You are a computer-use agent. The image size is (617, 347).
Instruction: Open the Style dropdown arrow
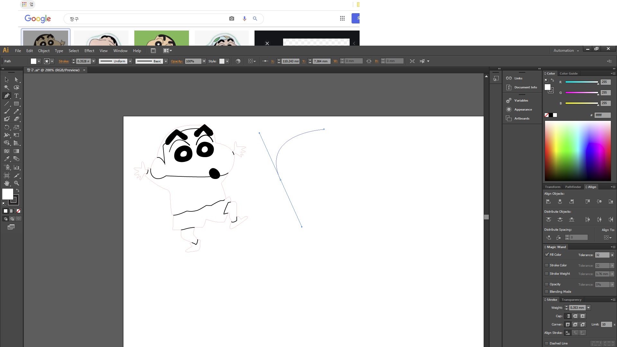(x=227, y=61)
